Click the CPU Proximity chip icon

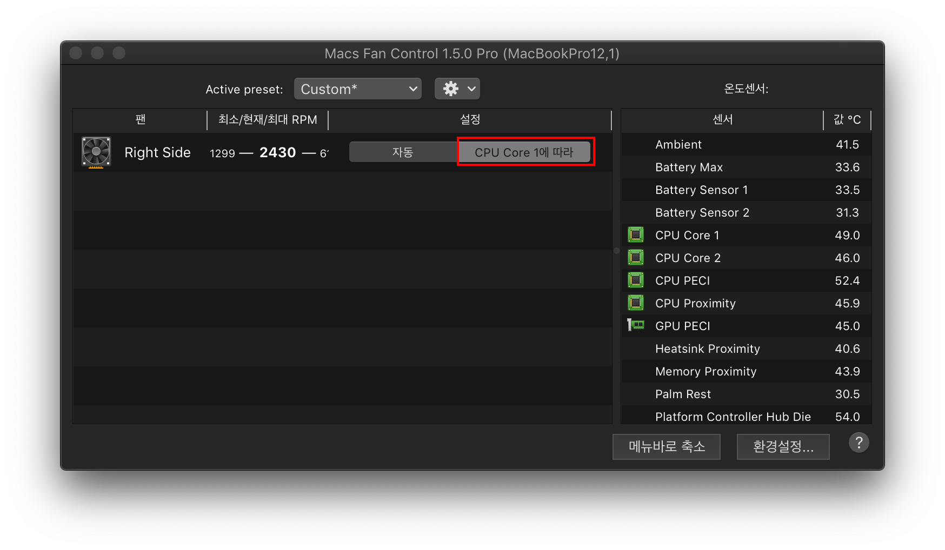(636, 303)
